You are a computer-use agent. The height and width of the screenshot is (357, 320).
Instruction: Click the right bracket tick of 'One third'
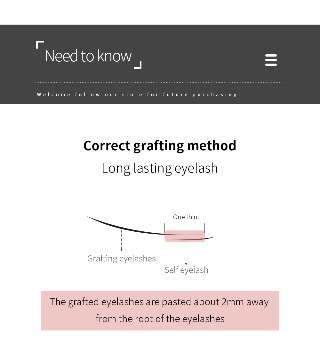pyautogui.click(x=205, y=228)
